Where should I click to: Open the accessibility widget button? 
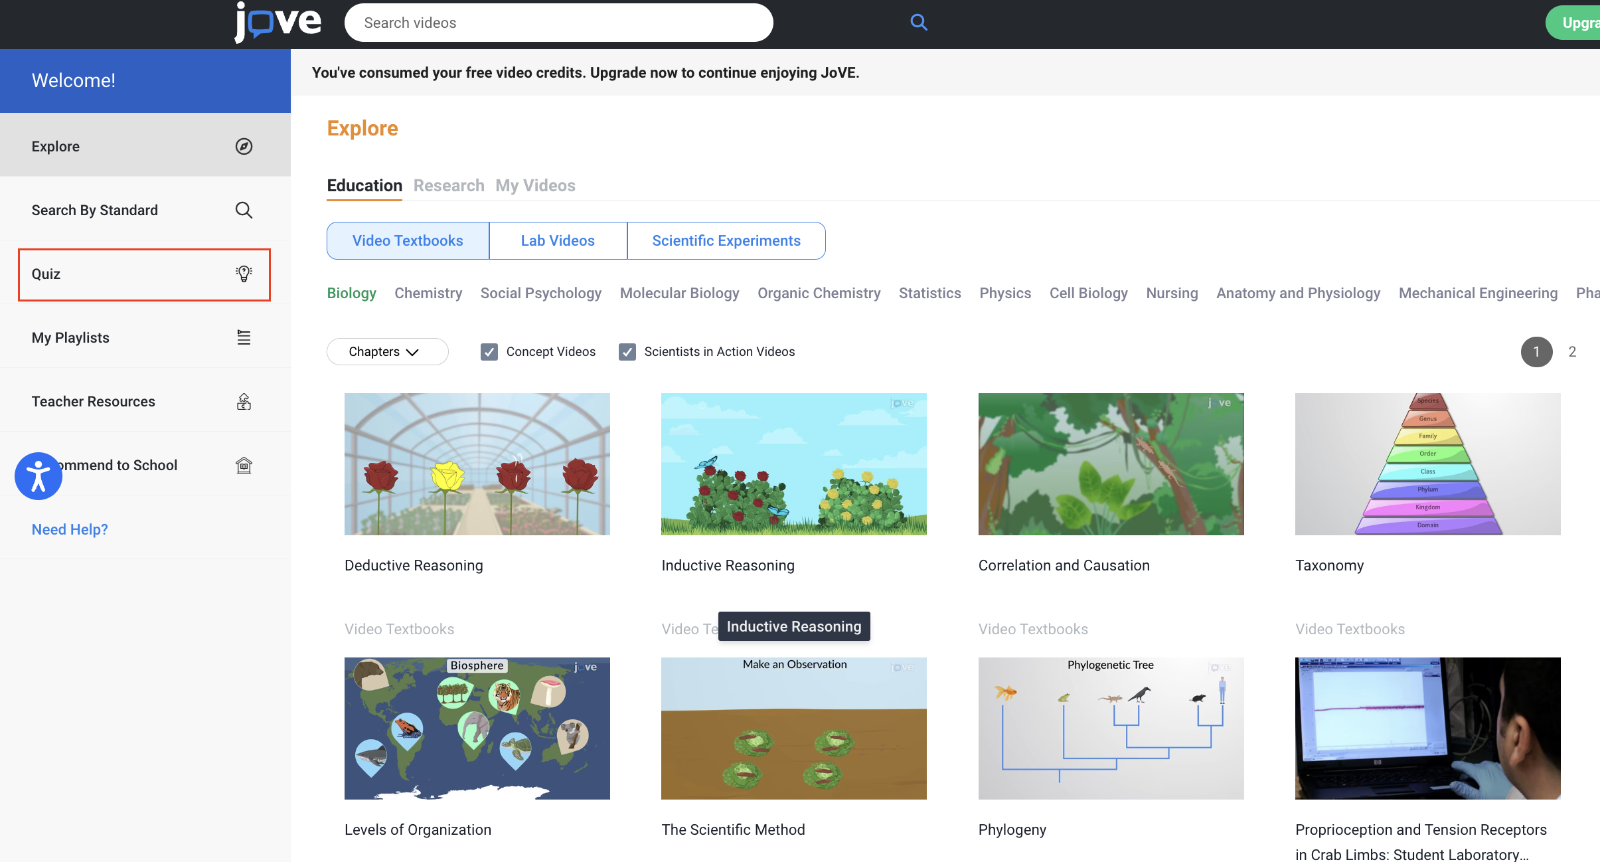coord(39,475)
